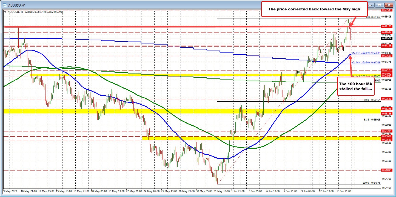Click the annotation reading The 100 hour MA stalled the fall
The width and height of the screenshot is (396, 197).
[x=355, y=86]
